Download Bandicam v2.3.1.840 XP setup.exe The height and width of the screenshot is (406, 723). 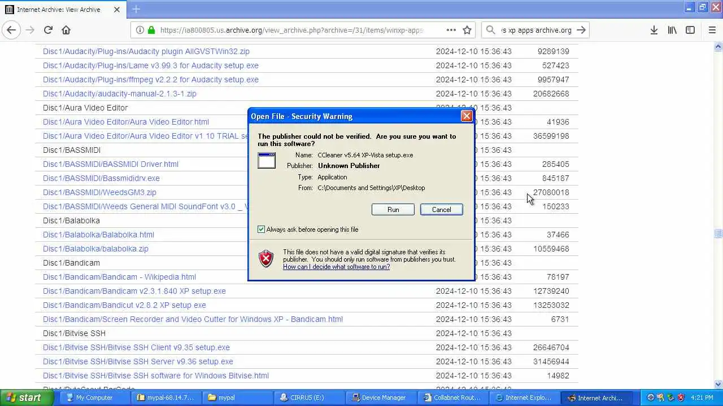134,291
